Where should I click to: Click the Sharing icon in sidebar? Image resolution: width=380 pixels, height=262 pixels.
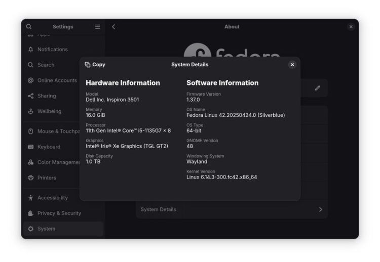pos(30,96)
